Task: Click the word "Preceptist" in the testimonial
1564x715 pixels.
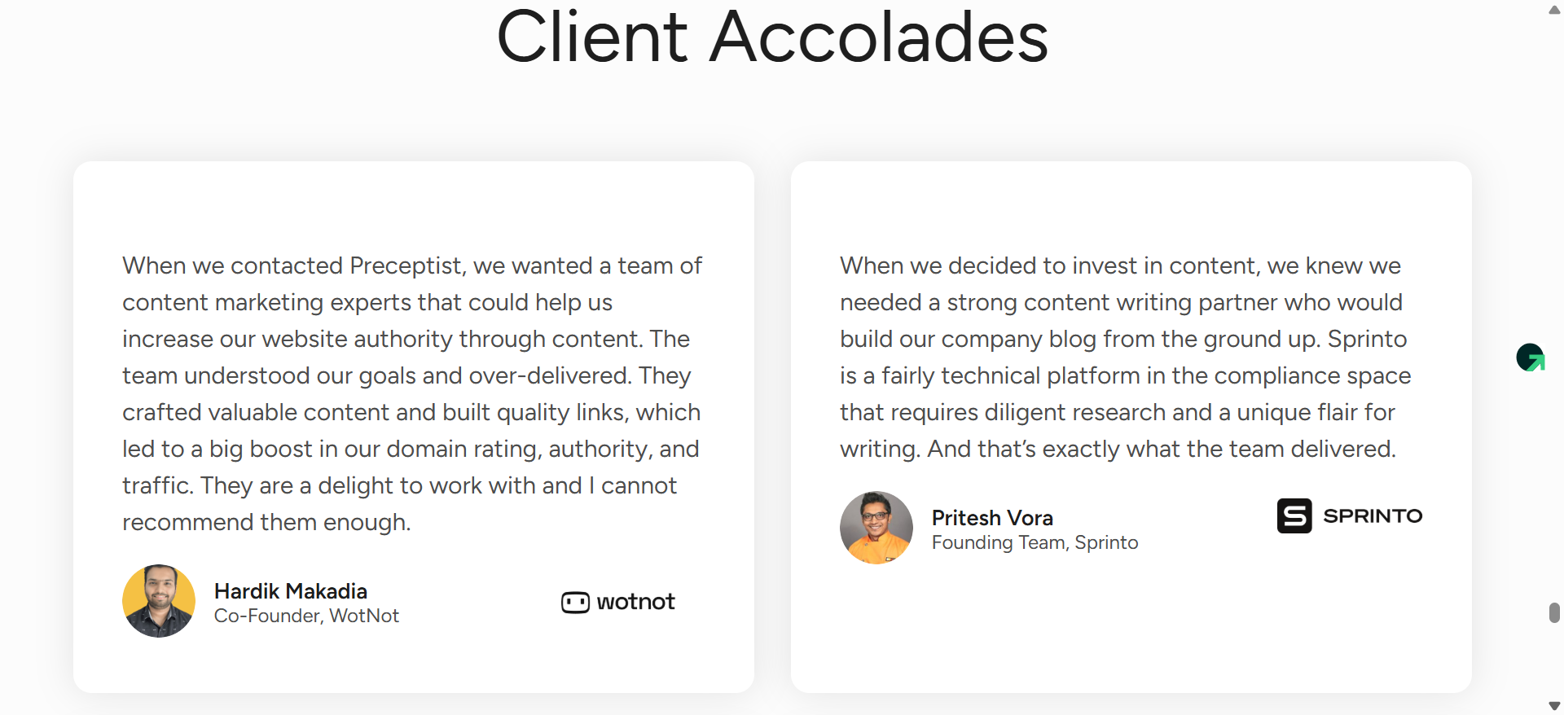Action: tap(406, 265)
